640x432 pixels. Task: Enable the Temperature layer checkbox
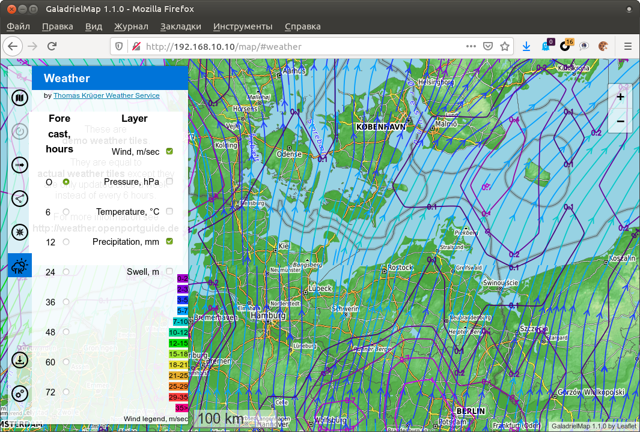coord(169,211)
